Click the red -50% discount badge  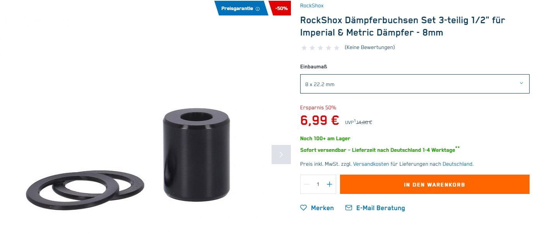pyautogui.click(x=281, y=8)
